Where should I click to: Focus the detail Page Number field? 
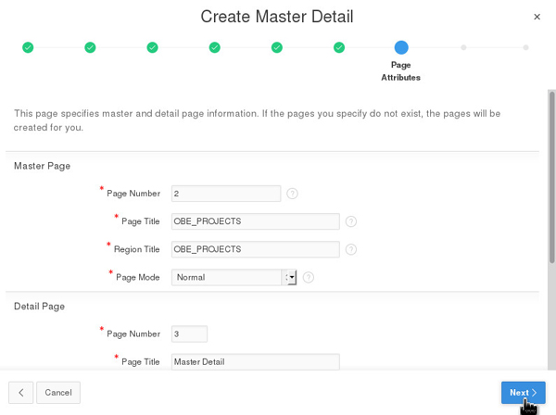[189, 333]
